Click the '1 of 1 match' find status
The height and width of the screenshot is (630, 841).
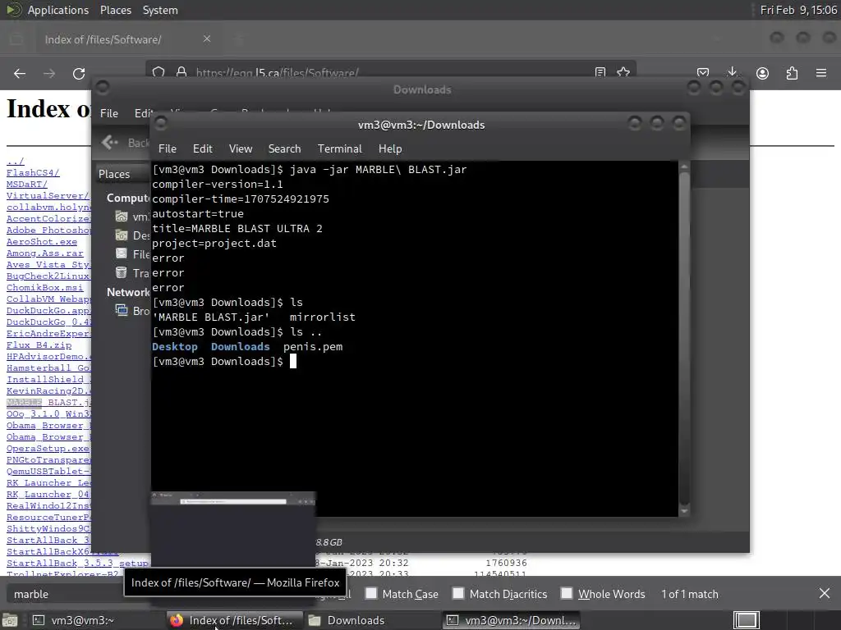coord(689,594)
